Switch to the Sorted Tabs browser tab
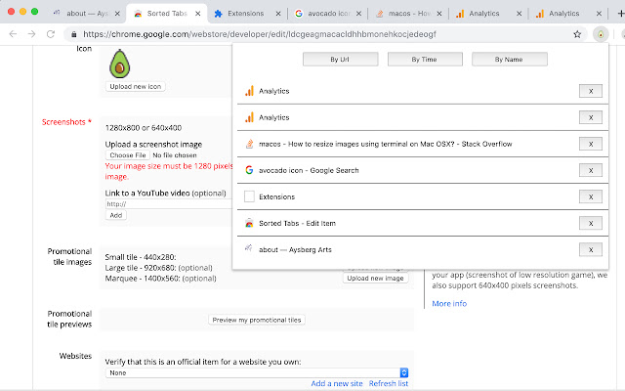Screen dimensions: 625x391 click(x=167, y=14)
